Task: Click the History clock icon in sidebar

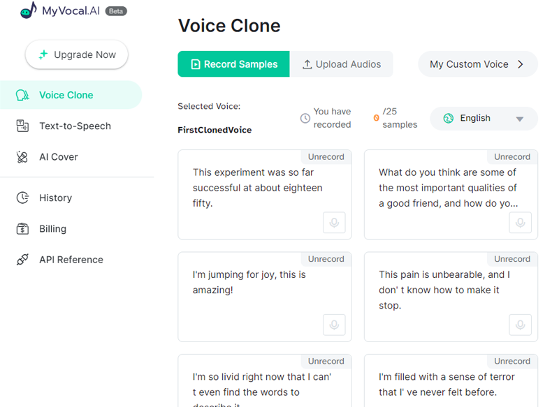Action: coord(22,198)
